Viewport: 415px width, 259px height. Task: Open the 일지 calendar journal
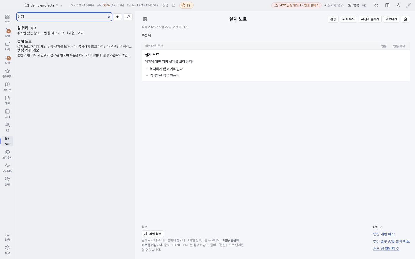coord(7,114)
